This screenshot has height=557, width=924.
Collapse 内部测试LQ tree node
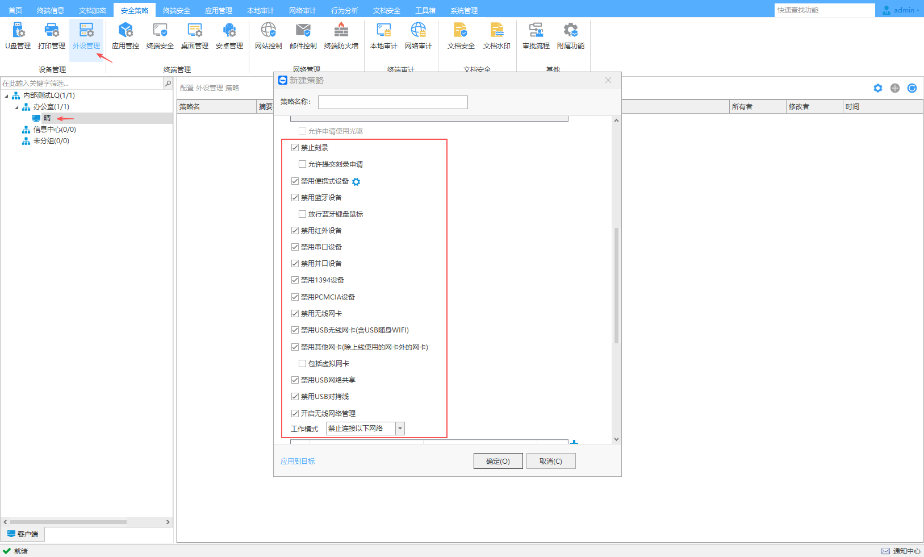[x=7, y=96]
